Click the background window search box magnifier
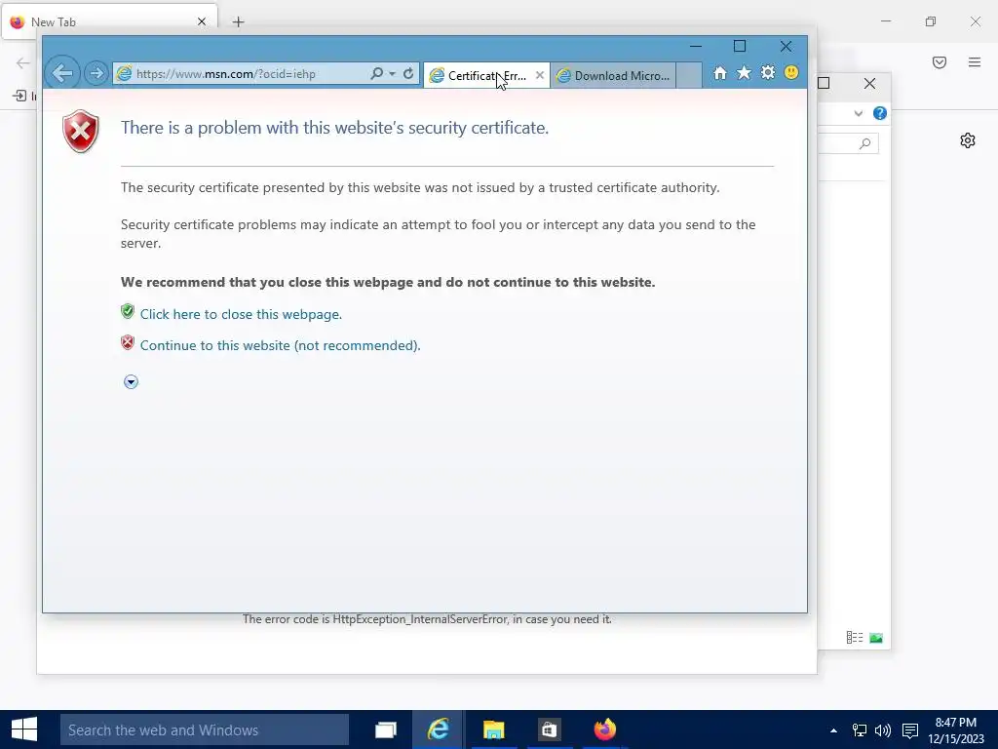This screenshot has height=749, width=998. point(865,144)
